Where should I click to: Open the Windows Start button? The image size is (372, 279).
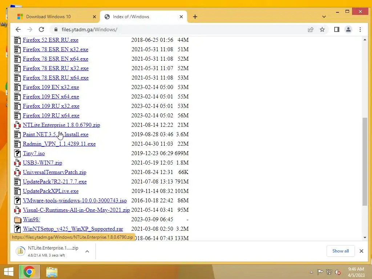click(x=9, y=272)
